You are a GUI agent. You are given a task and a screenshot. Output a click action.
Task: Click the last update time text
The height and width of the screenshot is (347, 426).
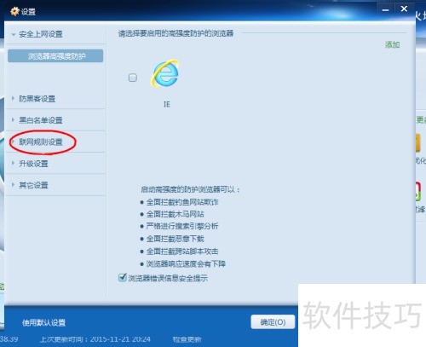click(95, 339)
